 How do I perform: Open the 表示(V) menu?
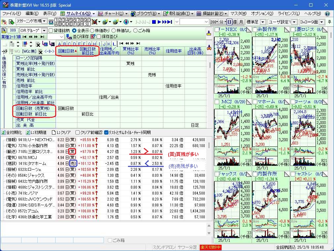point(50,14)
